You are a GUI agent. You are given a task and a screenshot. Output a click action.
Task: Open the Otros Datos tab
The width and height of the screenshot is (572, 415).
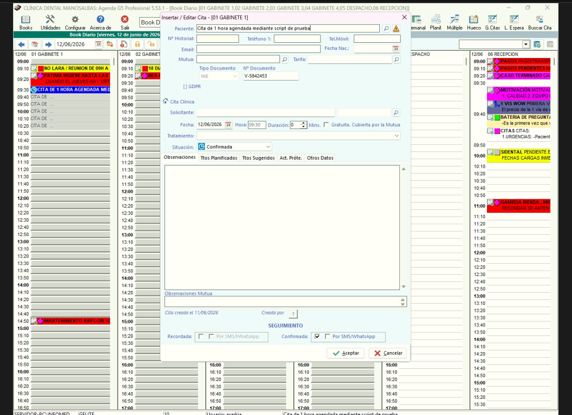320,158
